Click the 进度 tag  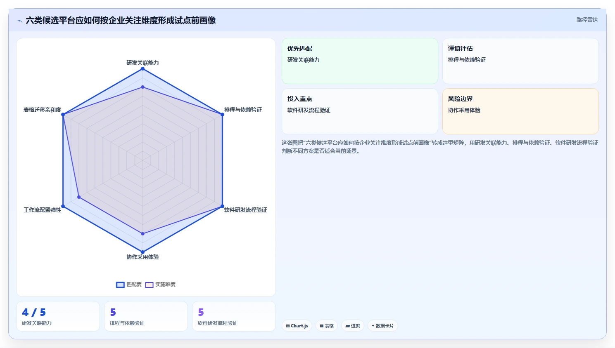click(x=353, y=326)
